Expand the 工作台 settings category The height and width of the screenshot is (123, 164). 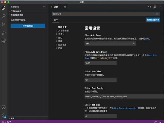[61, 34]
